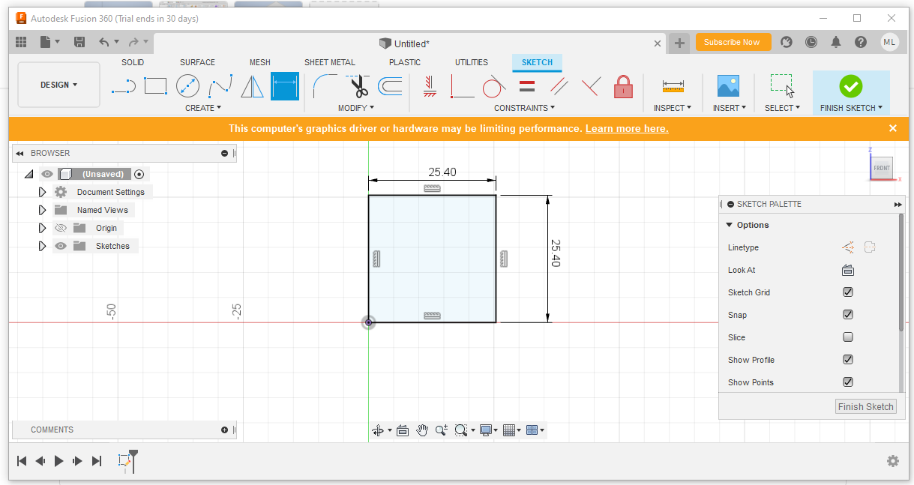Toggle visibility of the Sketches folder
The width and height of the screenshot is (914, 485).
point(61,246)
